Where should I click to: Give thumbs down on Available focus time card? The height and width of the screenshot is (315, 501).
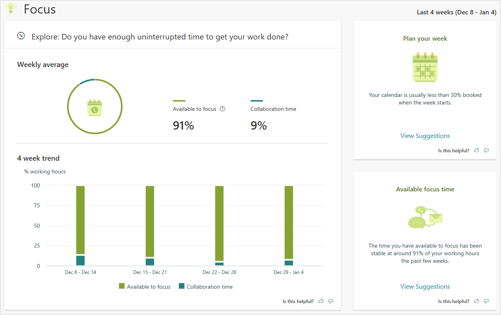click(486, 301)
